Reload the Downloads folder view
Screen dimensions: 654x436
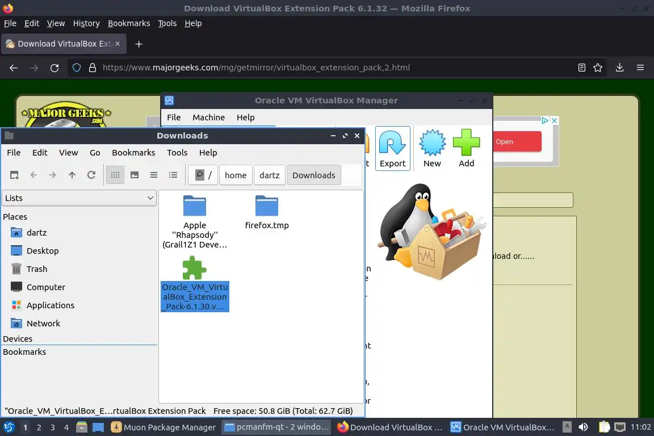pos(91,175)
